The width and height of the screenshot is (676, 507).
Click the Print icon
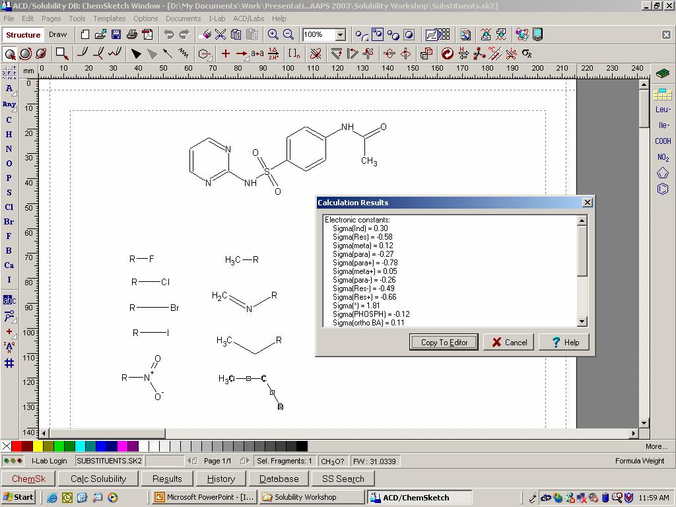[x=132, y=34]
